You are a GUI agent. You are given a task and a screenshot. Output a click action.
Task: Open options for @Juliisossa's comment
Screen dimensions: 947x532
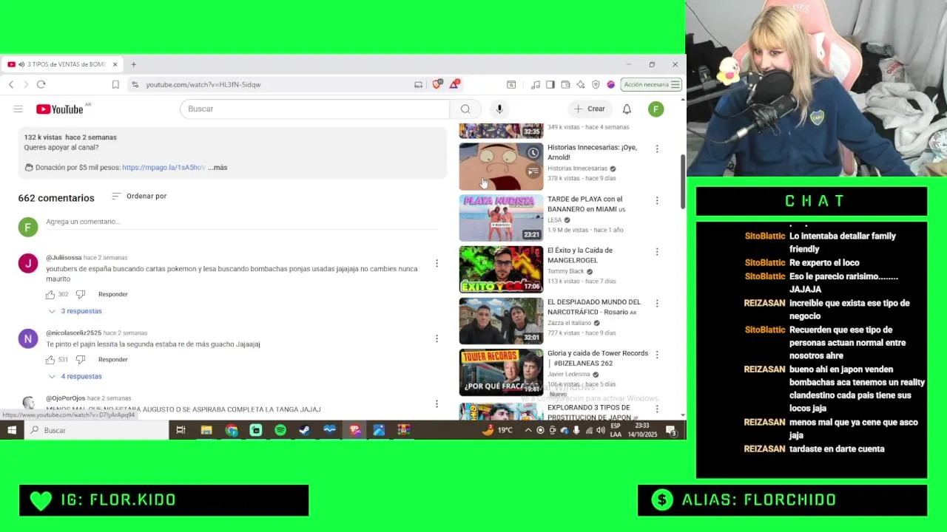tap(437, 263)
